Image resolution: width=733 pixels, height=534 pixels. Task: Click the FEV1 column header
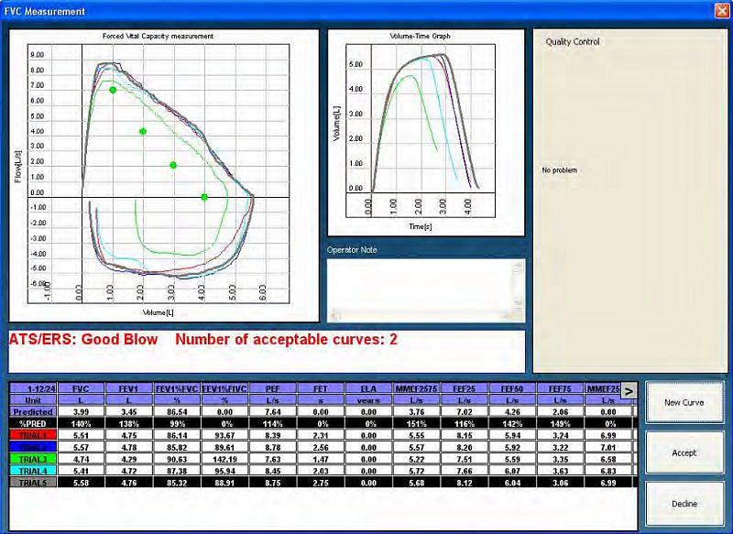pos(129,388)
